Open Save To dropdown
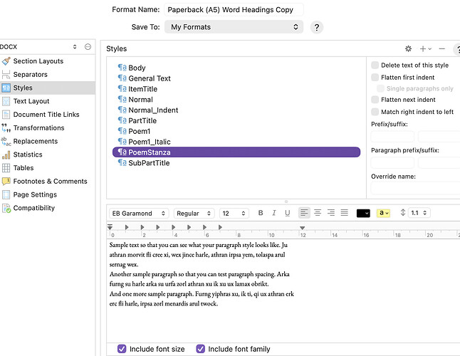This screenshot has width=460, height=356. (234, 27)
